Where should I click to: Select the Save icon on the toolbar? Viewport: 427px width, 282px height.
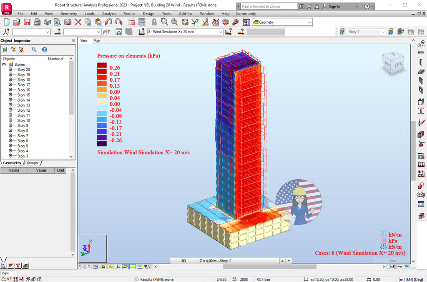point(28,22)
